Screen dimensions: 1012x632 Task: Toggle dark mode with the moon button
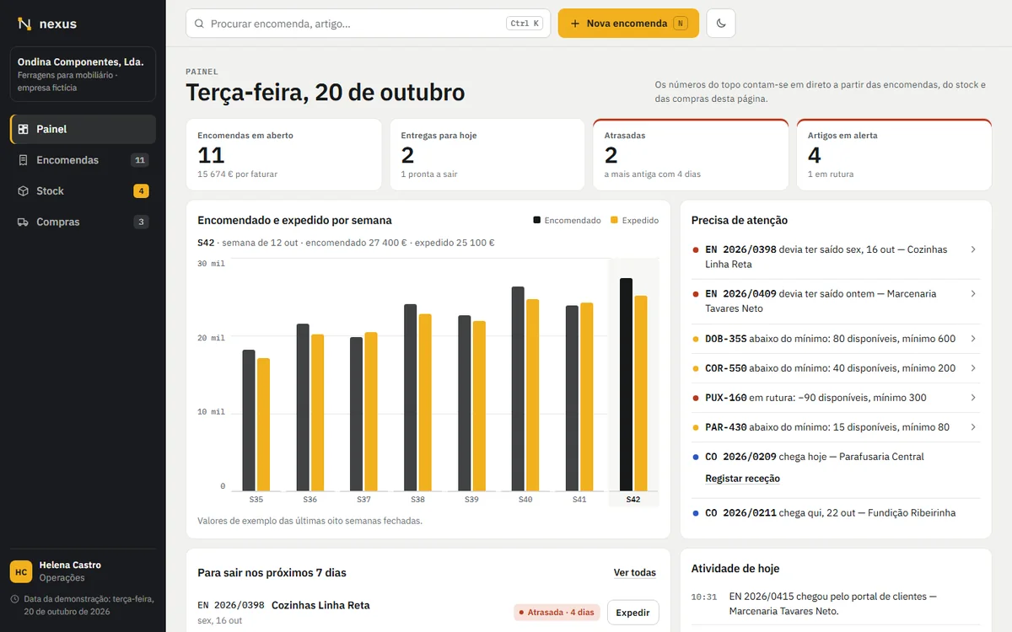tap(721, 24)
